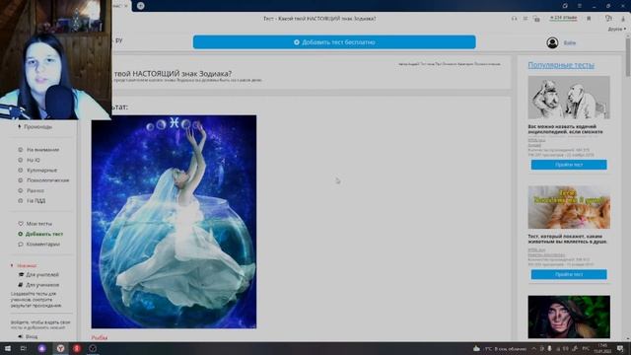The height and width of the screenshot is (355, 631).
Task: Click the plus icon beside green 'Добавить тест'
Action: [20, 234]
